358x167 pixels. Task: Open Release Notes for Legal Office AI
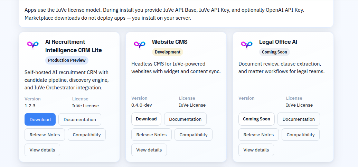[259, 135]
